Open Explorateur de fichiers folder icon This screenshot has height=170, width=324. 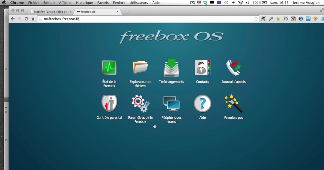click(140, 68)
